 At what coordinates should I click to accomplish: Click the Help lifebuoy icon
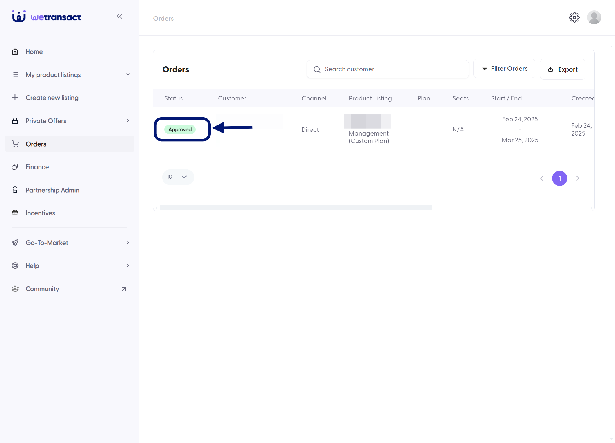click(15, 266)
